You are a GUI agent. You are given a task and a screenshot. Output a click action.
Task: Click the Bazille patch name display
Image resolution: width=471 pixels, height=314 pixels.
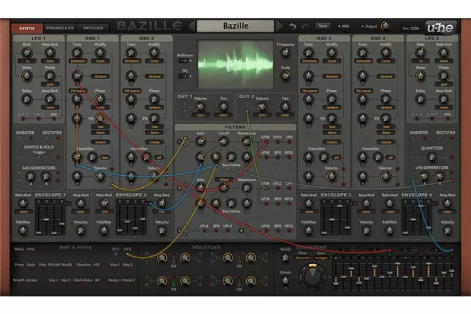click(x=235, y=26)
